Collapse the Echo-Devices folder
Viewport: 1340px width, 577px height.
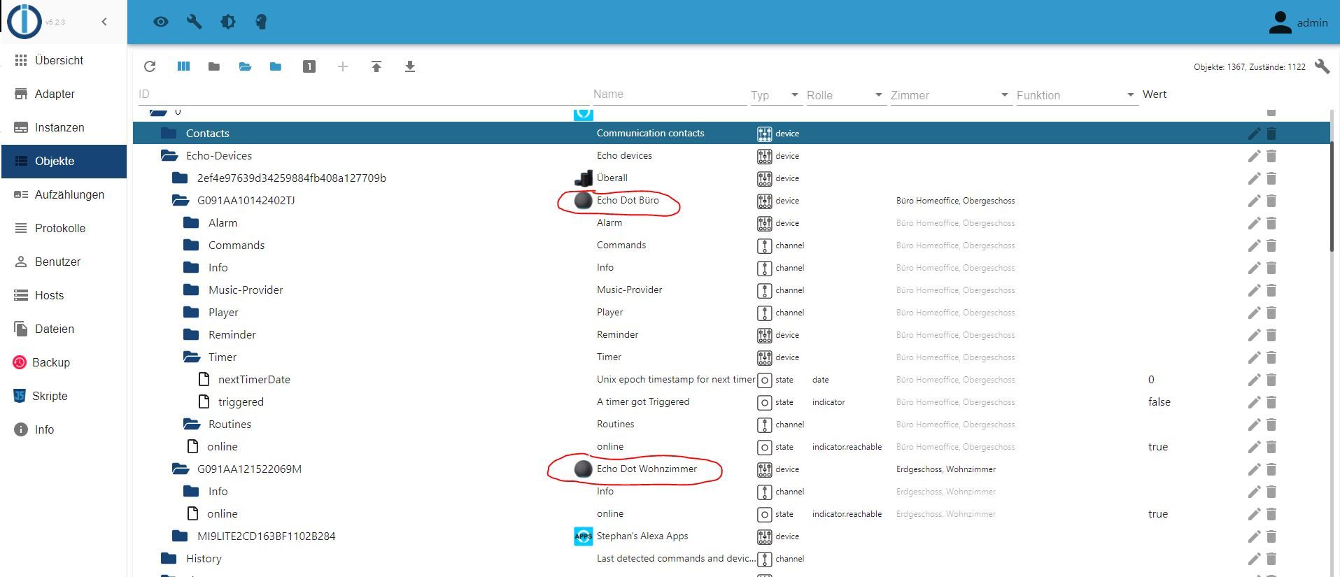(169, 156)
